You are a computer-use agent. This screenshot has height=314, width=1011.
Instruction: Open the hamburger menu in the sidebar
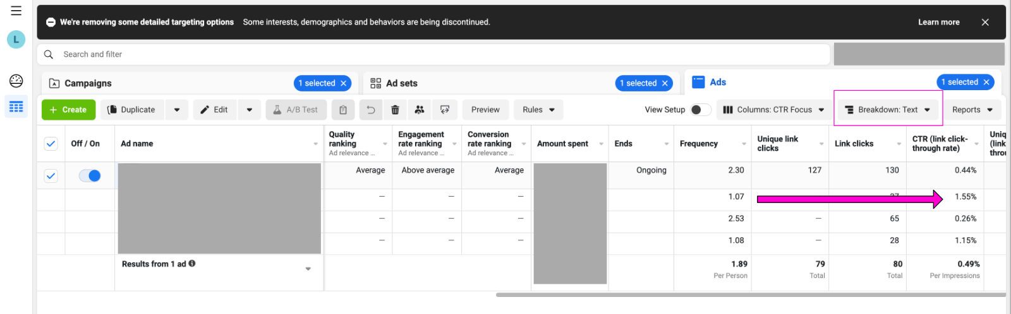(16, 11)
